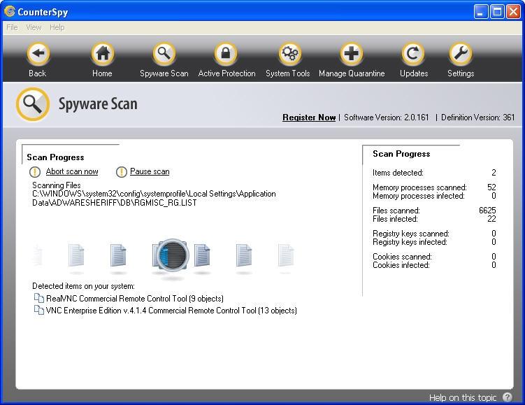Click the Help on this topic text
The width and height of the screenshot is (525, 405).
pyautogui.click(x=463, y=397)
